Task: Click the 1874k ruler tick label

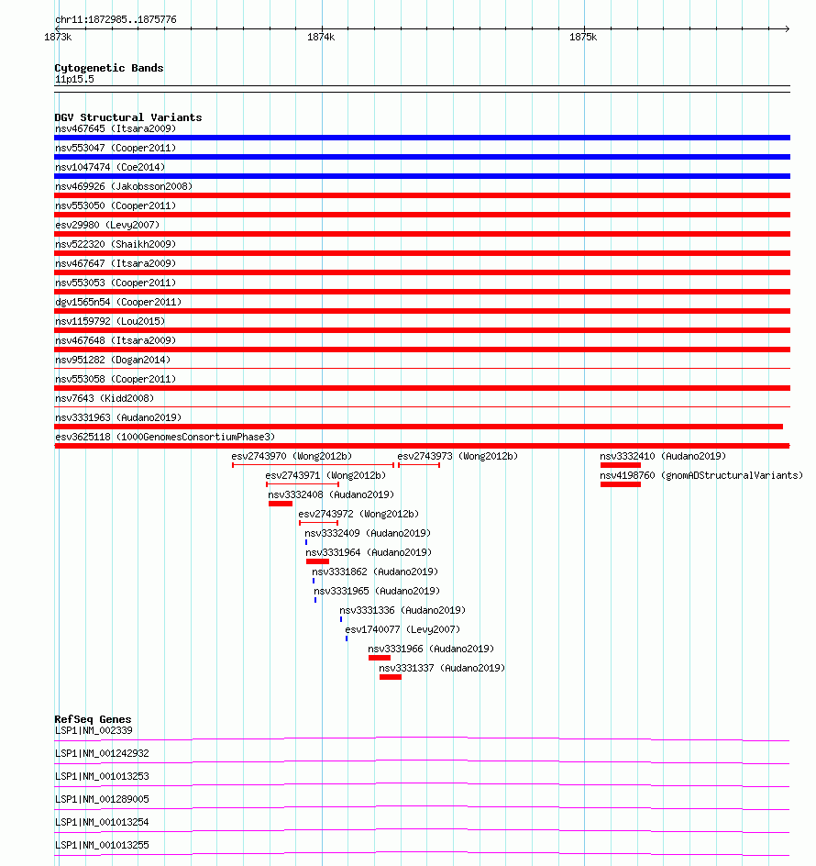Action: 321,37
